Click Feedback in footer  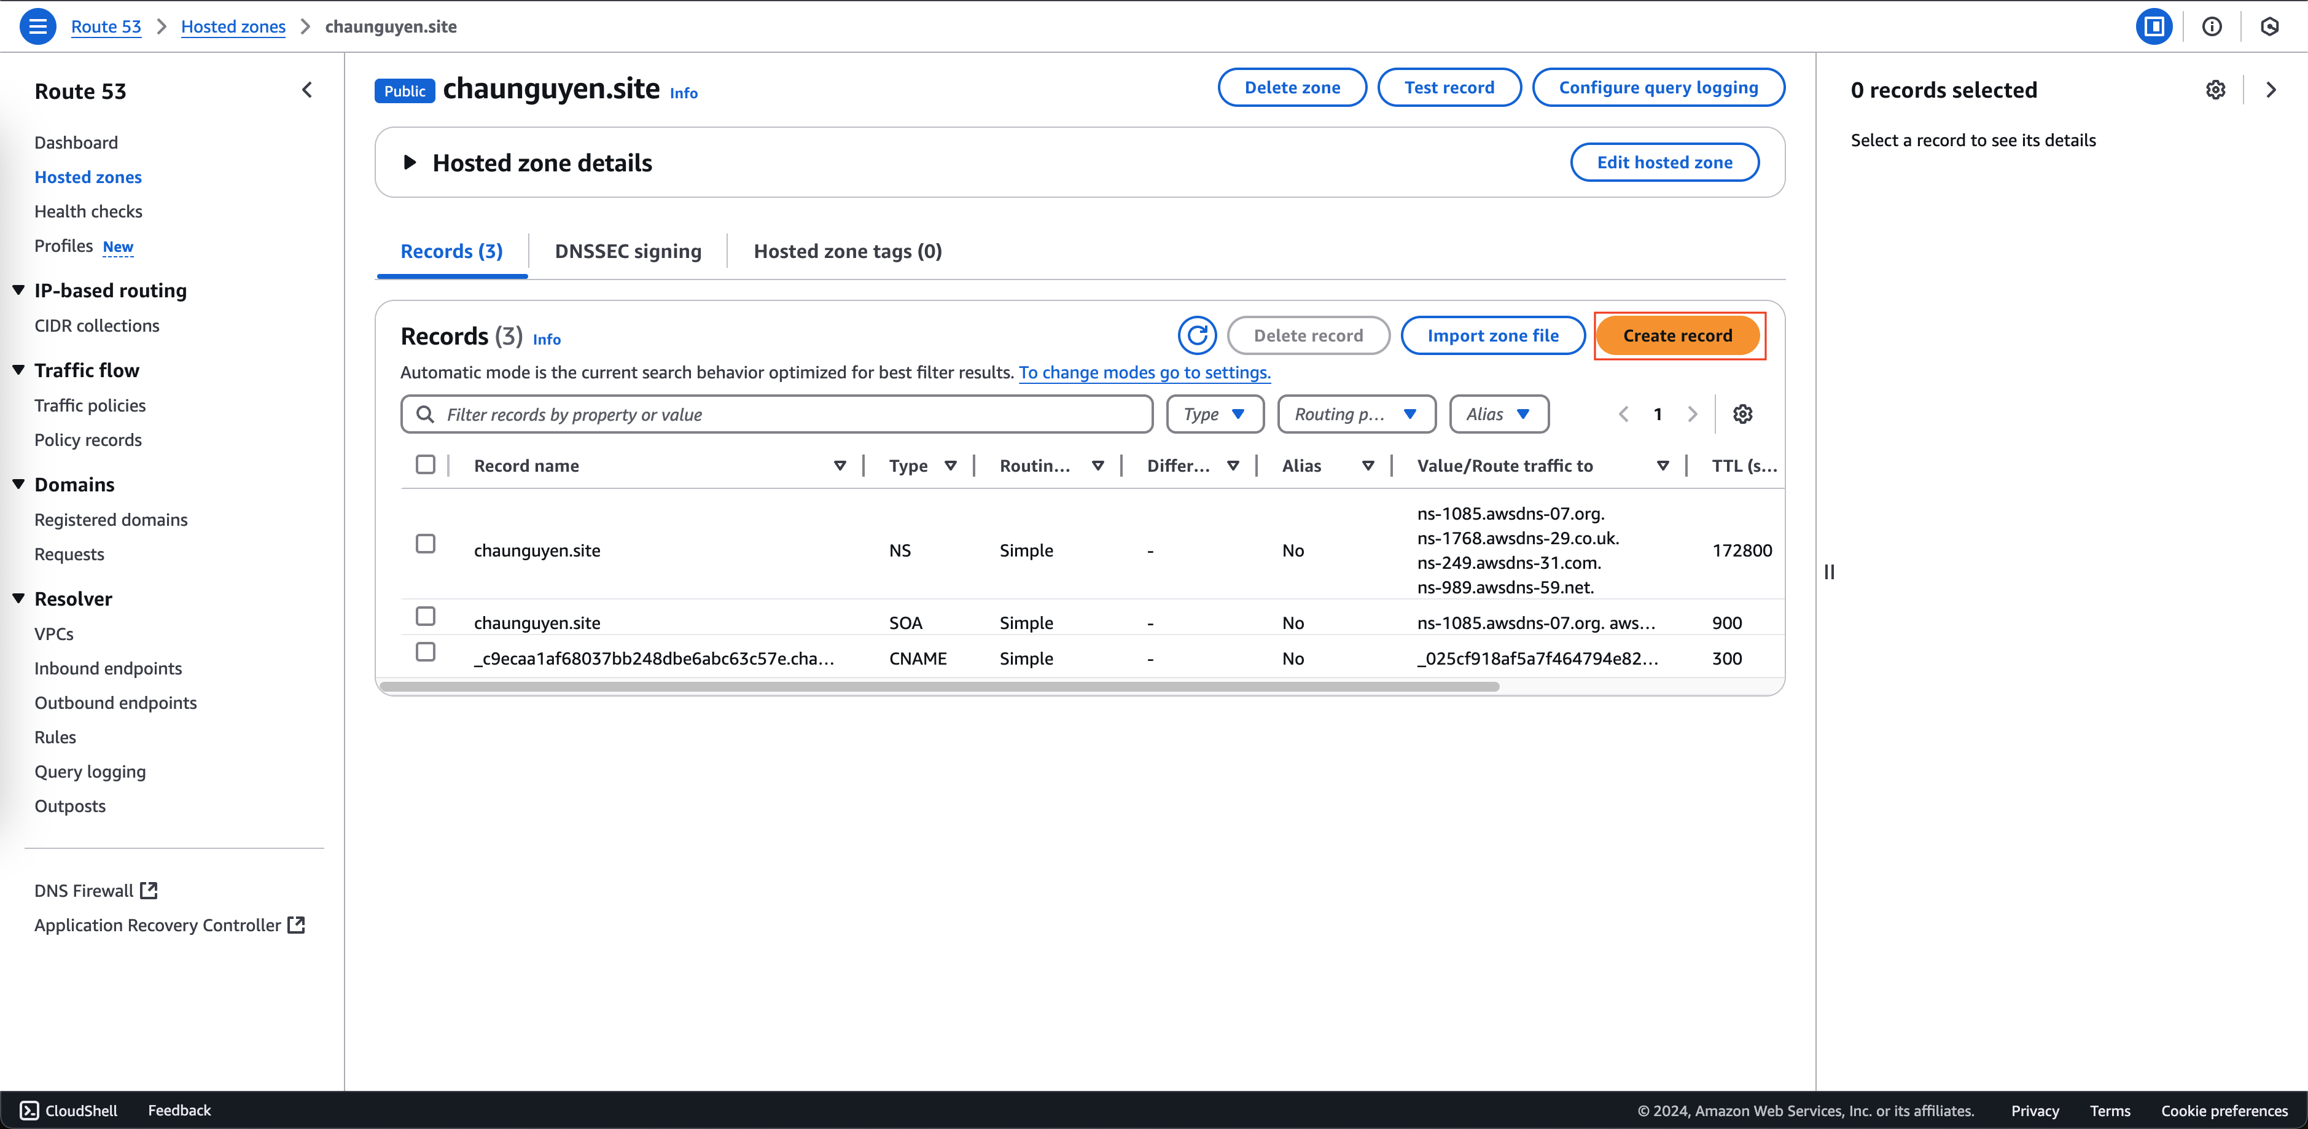coord(179,1110)
